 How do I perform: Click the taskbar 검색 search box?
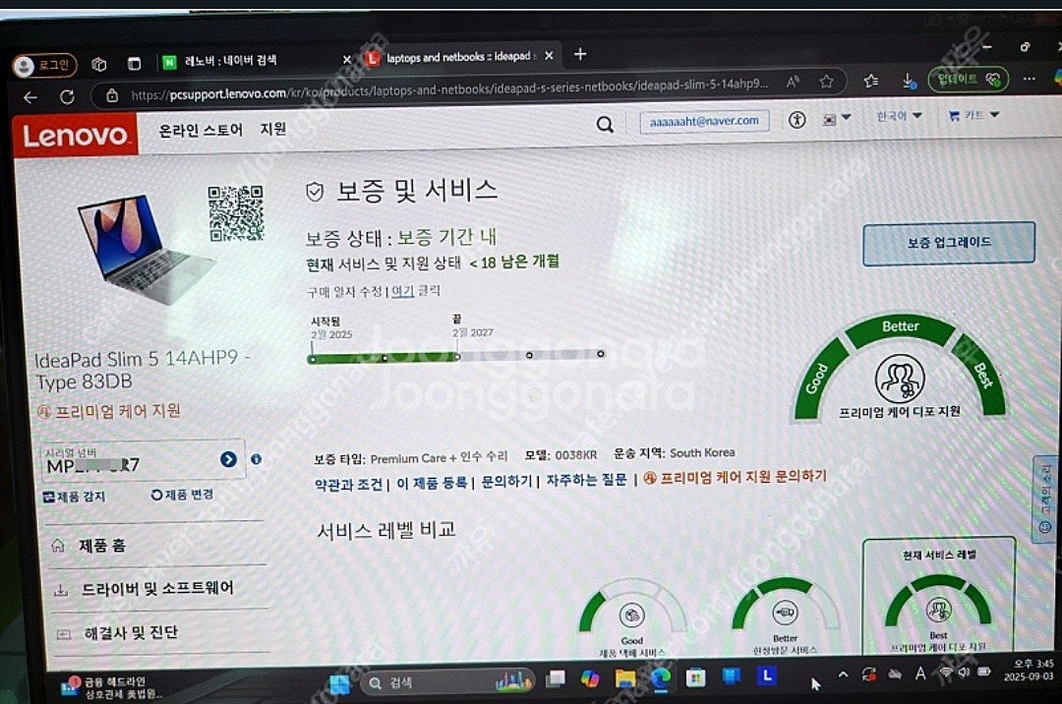click(x=447, y=682)
